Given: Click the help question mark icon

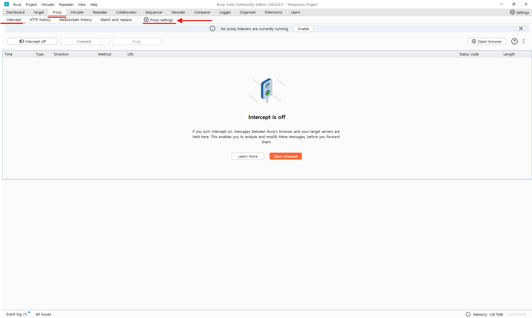Looking at the screenshot, I should (514, 41).
